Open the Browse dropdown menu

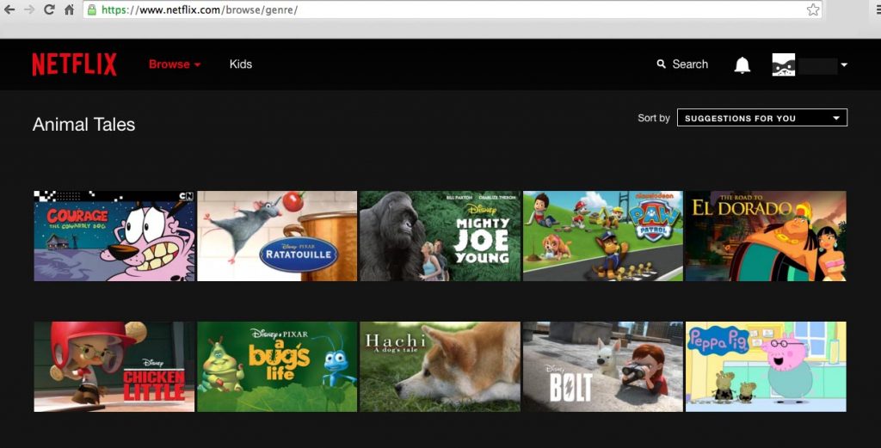click(175, 64)
